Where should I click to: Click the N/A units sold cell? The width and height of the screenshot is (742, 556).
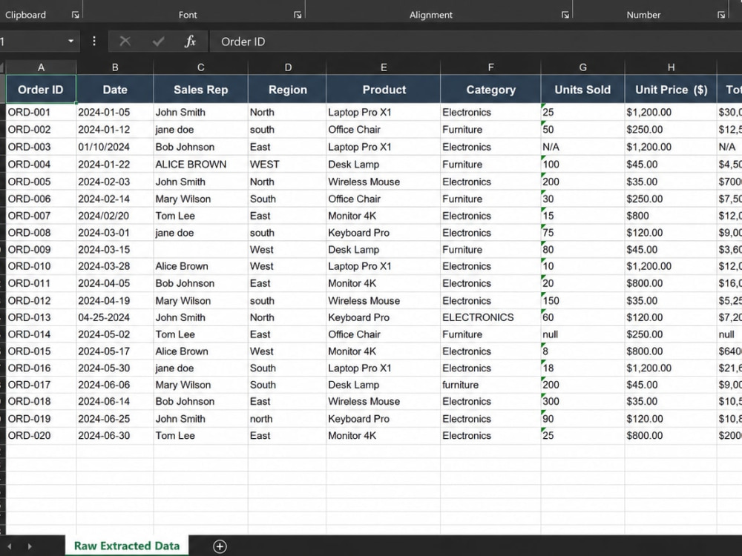582,147
